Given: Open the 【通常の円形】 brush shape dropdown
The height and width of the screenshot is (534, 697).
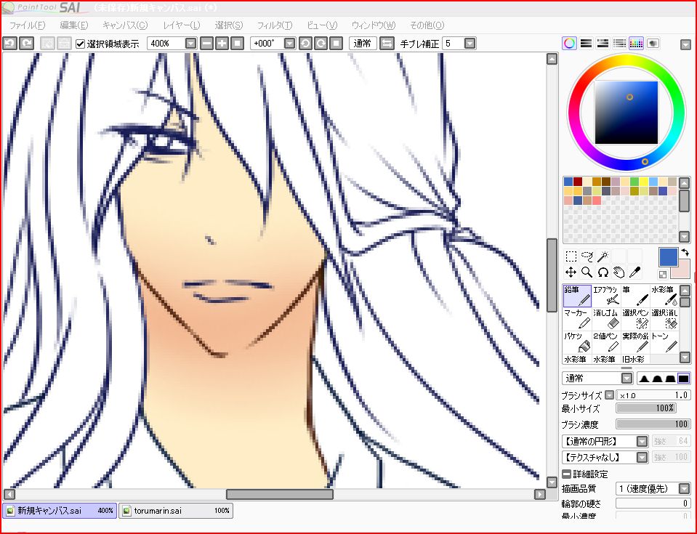Looking at the screenshot, I should pos(642,441).
